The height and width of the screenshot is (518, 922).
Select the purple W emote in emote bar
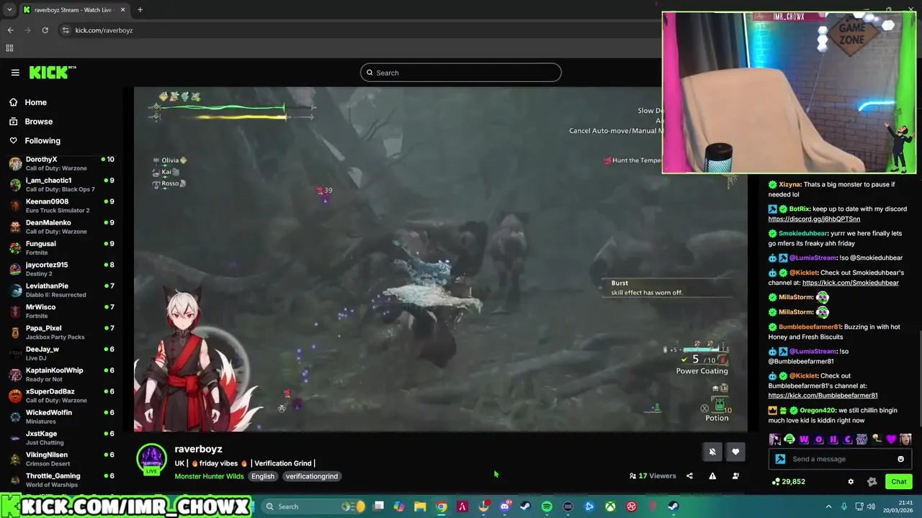(804, 440)
